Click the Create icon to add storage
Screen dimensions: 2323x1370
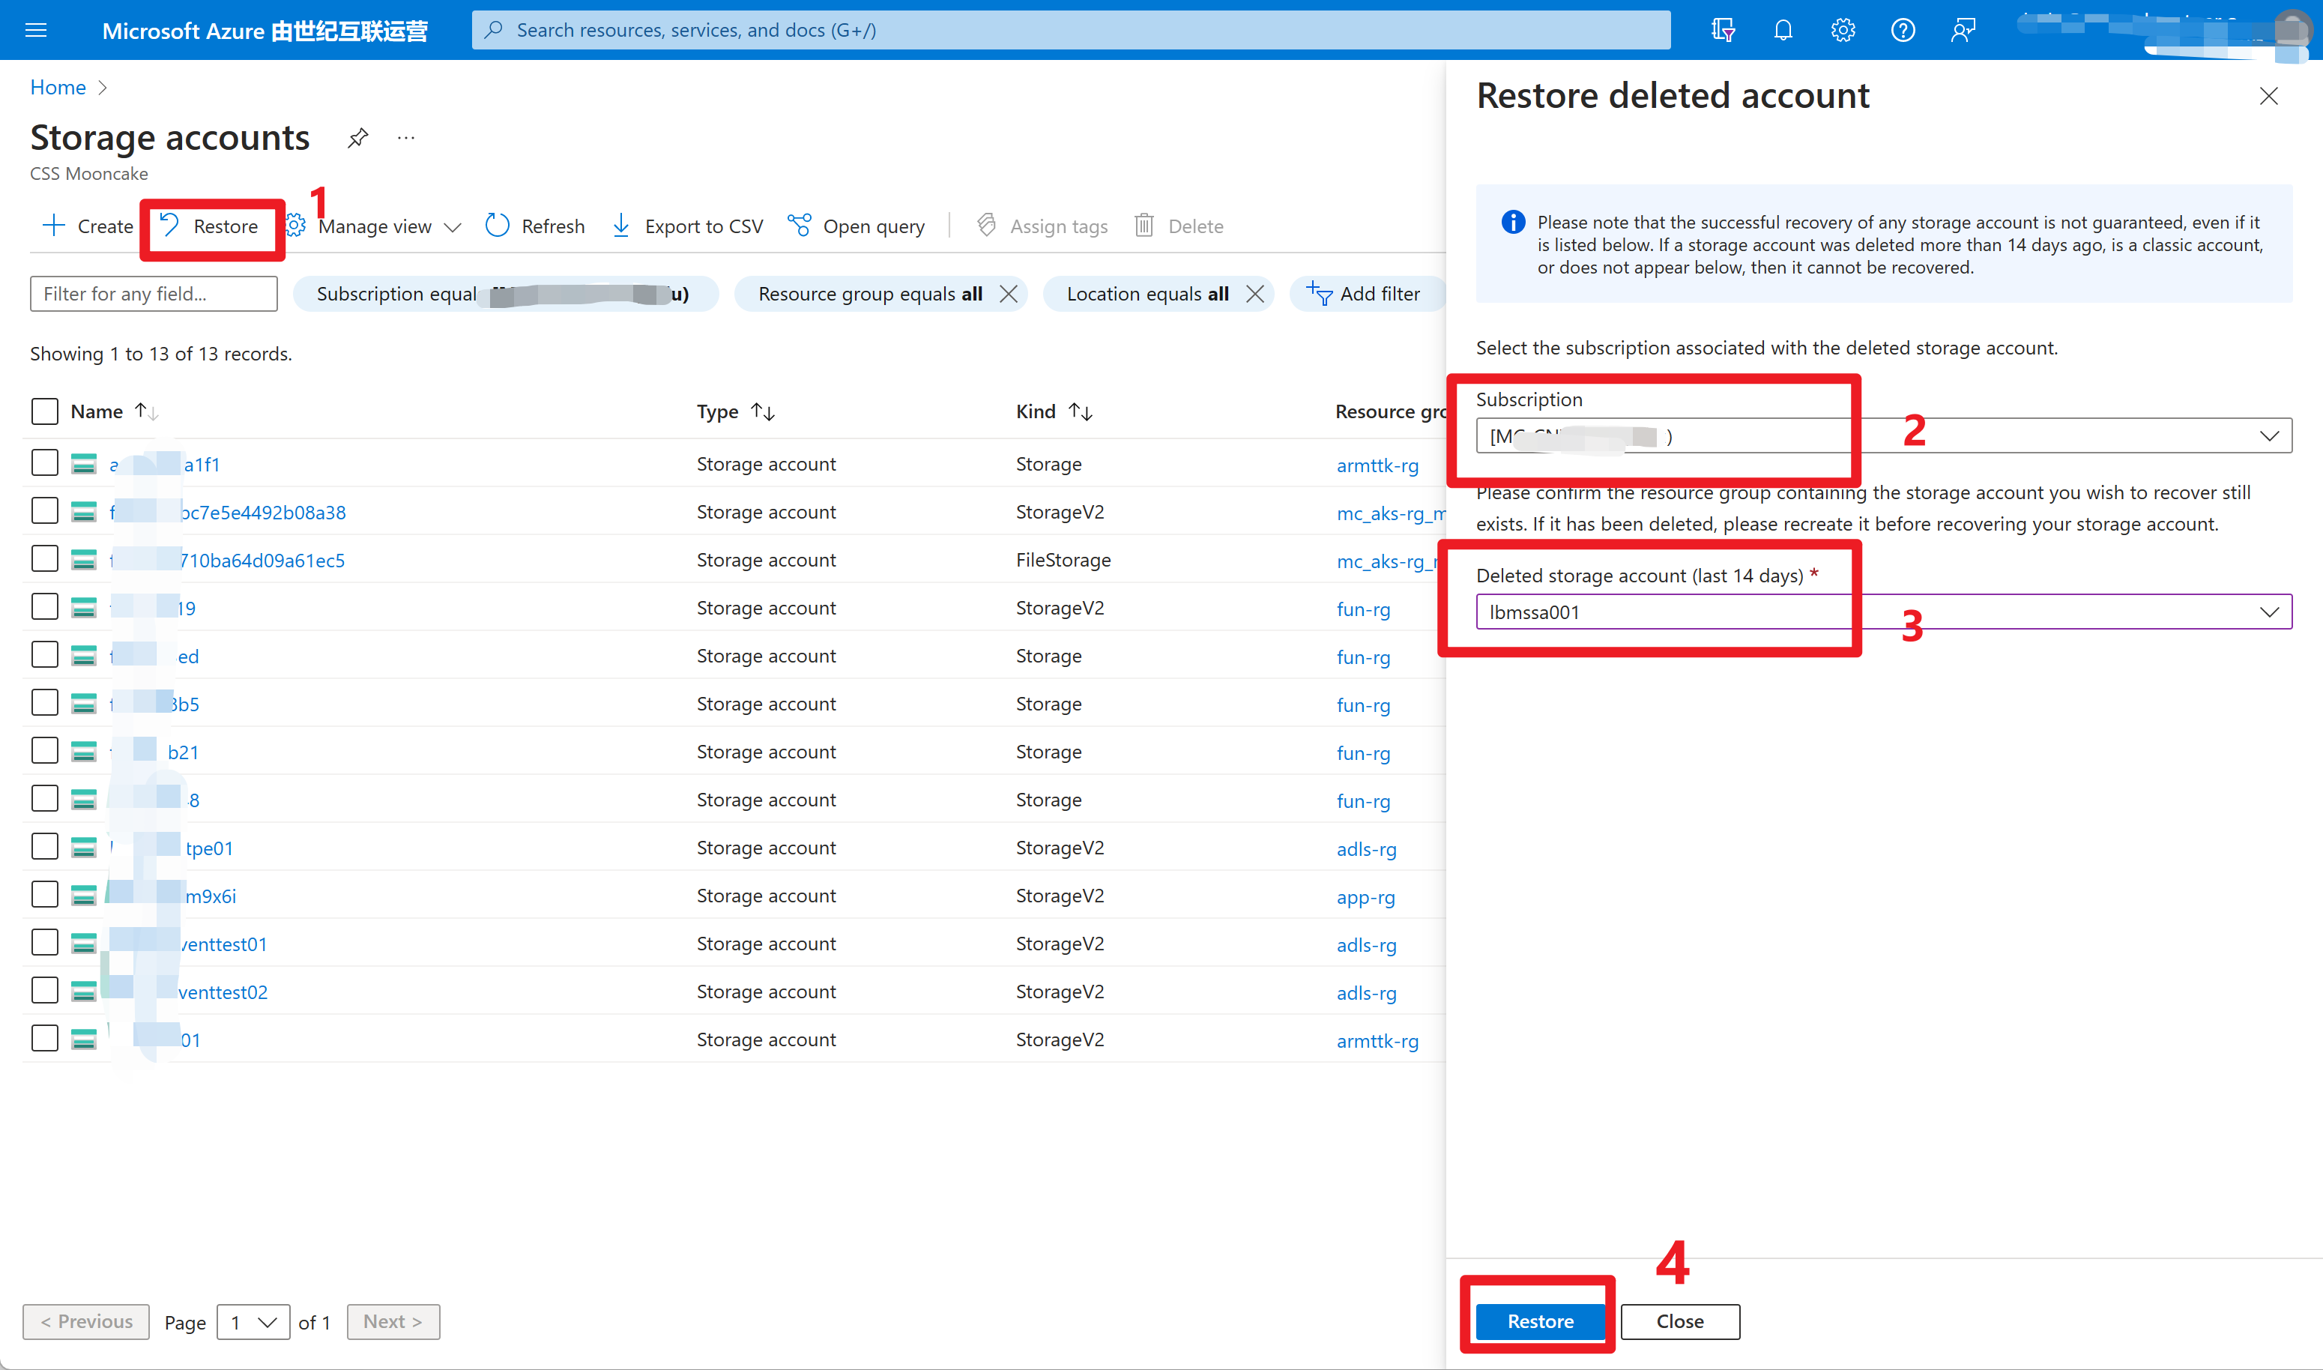86,226
